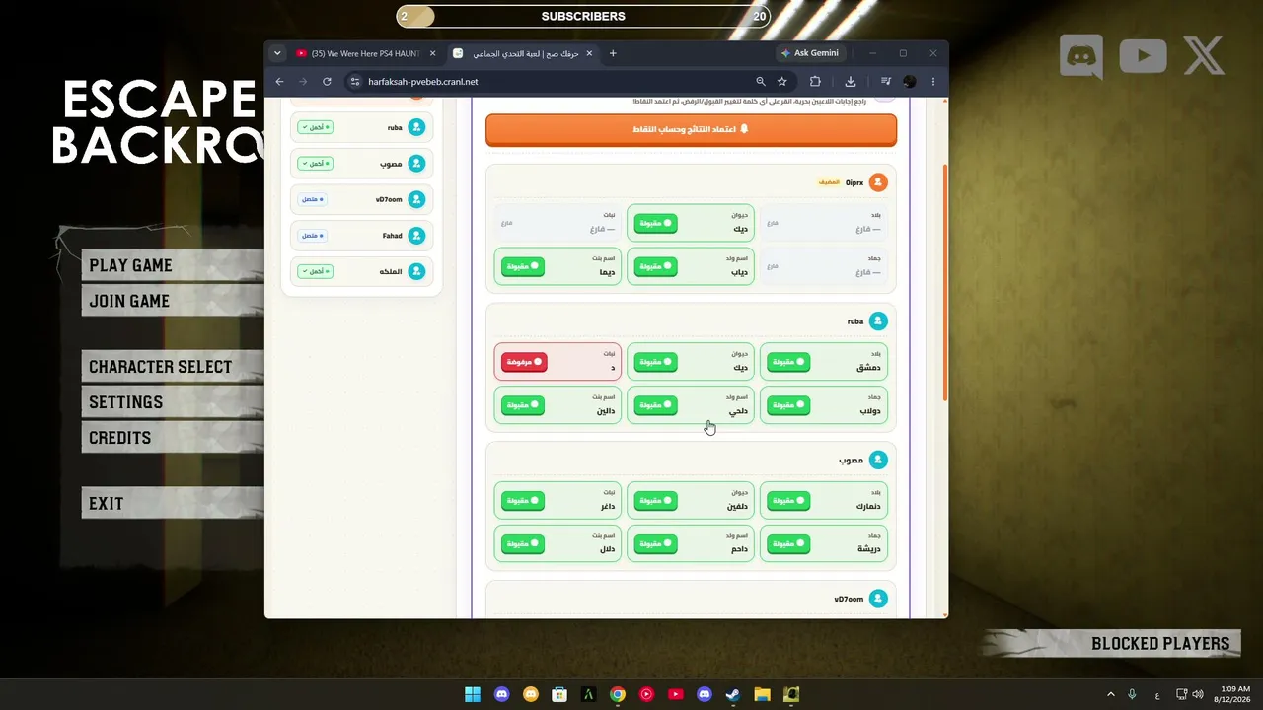Open the Chrome profile avatar
1263x710 pixels.
910,82
